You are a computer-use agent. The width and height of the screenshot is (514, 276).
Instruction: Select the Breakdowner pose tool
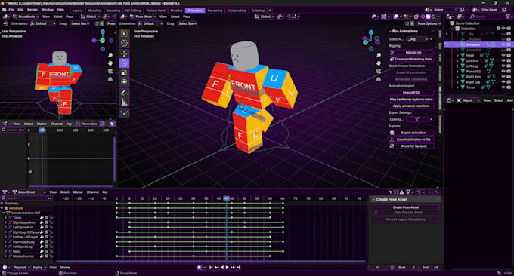coord(124,113)
